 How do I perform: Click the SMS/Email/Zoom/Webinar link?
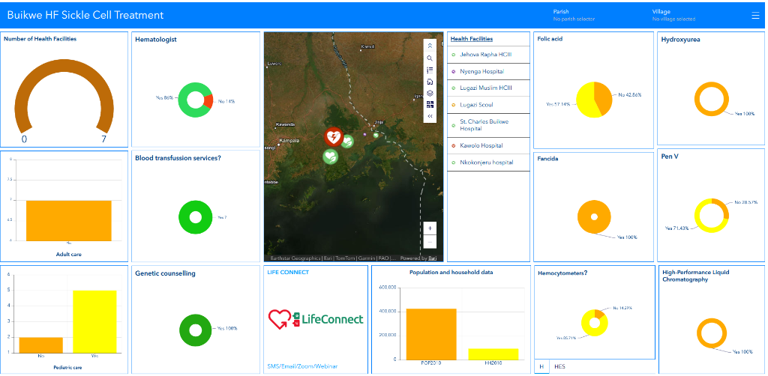pos(302,366)
